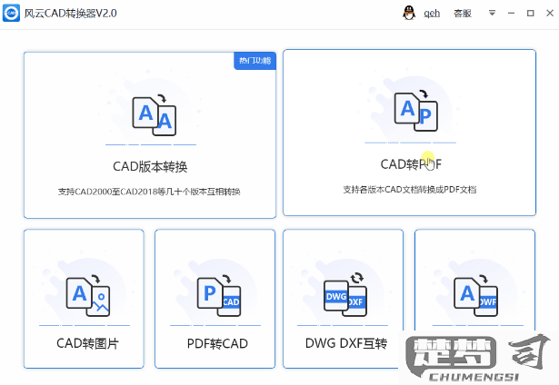The image size is (559, 385).
Task: Open the qeh user account link
Action: tap(432, 14)
